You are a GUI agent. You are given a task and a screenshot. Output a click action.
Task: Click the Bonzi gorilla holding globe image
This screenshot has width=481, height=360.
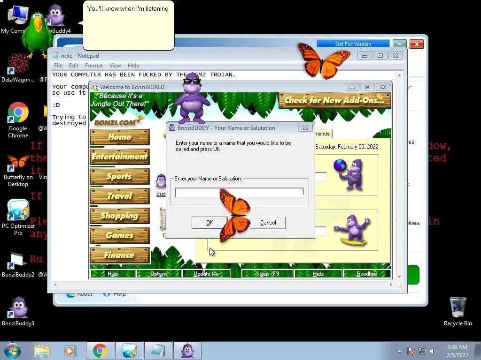(x=349, y=175)
